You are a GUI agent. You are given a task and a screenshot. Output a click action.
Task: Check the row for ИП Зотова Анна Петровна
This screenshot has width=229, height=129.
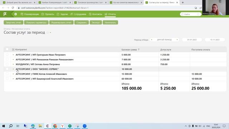pos(7,64)
